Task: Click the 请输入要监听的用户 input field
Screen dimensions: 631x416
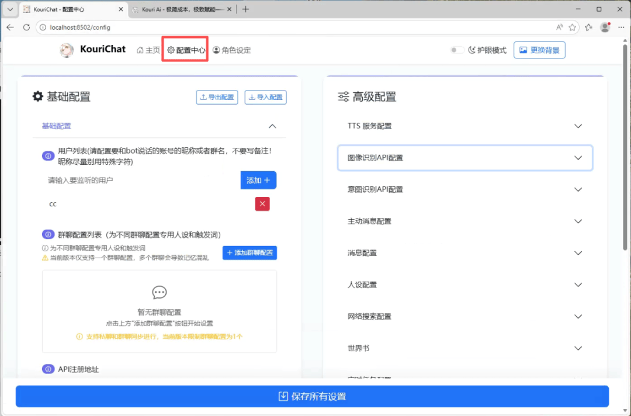Action: tap(140, 181)
